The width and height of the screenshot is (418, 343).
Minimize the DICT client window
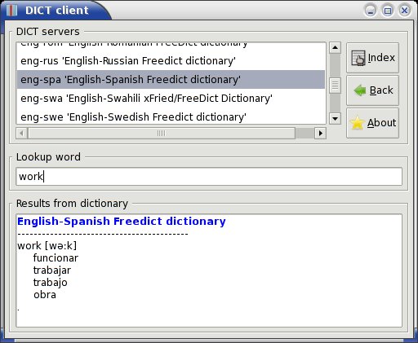pyautogui.click(x=371, y=11)
